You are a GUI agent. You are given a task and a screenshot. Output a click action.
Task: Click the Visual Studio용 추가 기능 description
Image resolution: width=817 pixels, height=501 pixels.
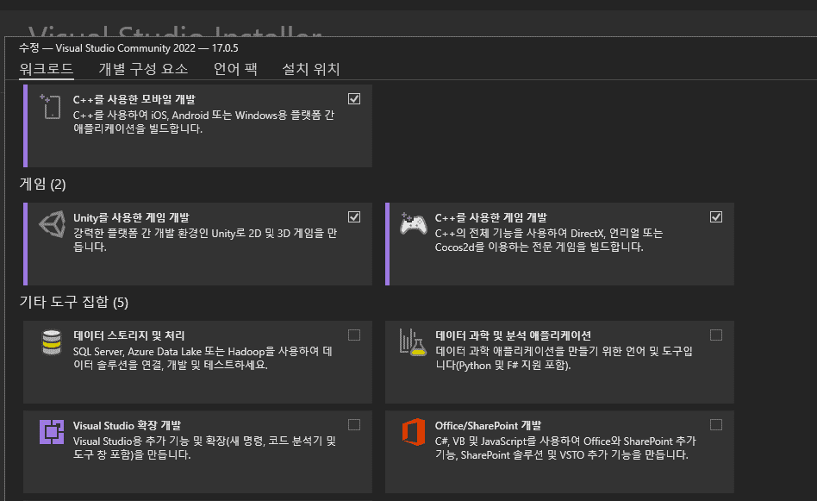pos(205,448)
